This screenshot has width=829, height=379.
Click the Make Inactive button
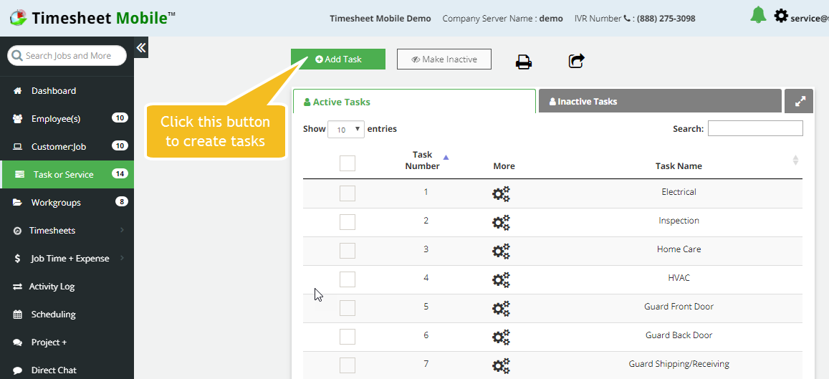coord(444,59)
